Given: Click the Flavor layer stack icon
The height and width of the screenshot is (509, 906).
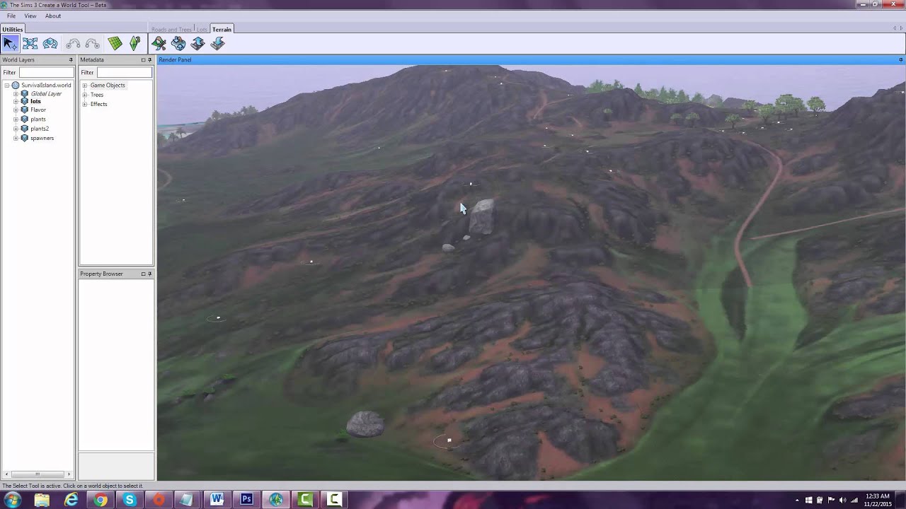Looking at the screenshot, I should point(25,110).
